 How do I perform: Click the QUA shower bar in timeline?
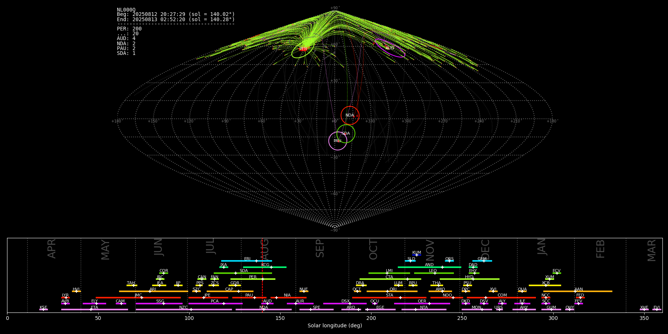pyautogui.click(x=522, y=291)
